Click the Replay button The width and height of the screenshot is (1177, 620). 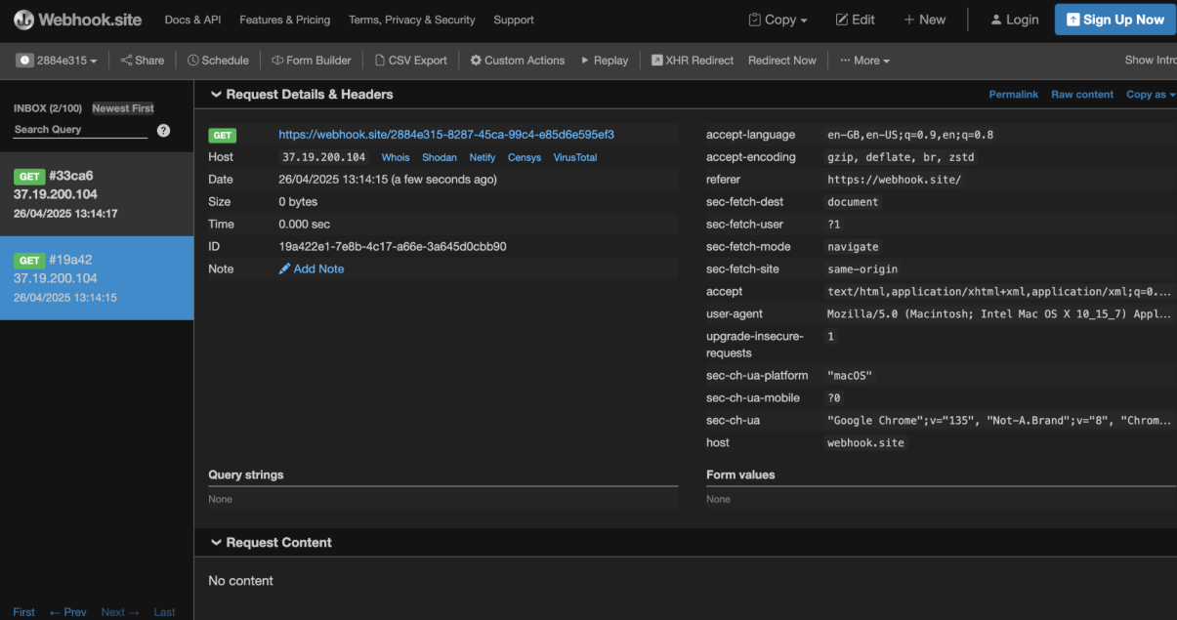point(605,61)
